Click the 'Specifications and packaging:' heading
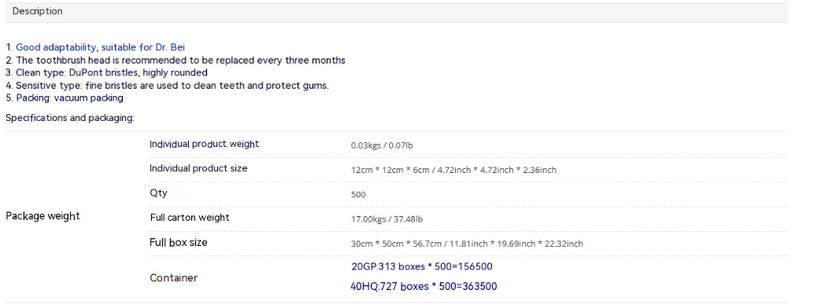Image resolution: width=840 pixels, height=305 pixels. tap(69, 118)
